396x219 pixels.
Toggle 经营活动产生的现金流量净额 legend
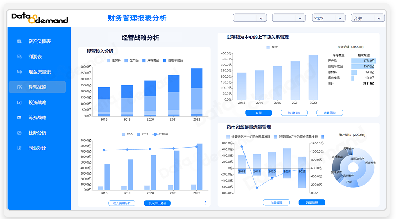[248, 137]
